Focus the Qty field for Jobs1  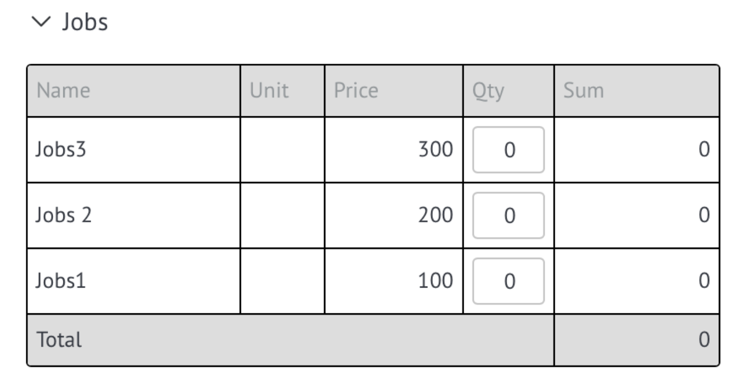[x=508, y=281]
